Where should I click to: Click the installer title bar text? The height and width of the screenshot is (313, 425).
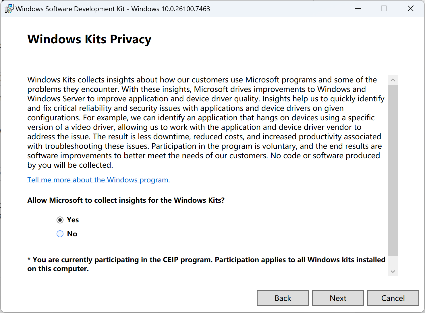pos(113,9)
